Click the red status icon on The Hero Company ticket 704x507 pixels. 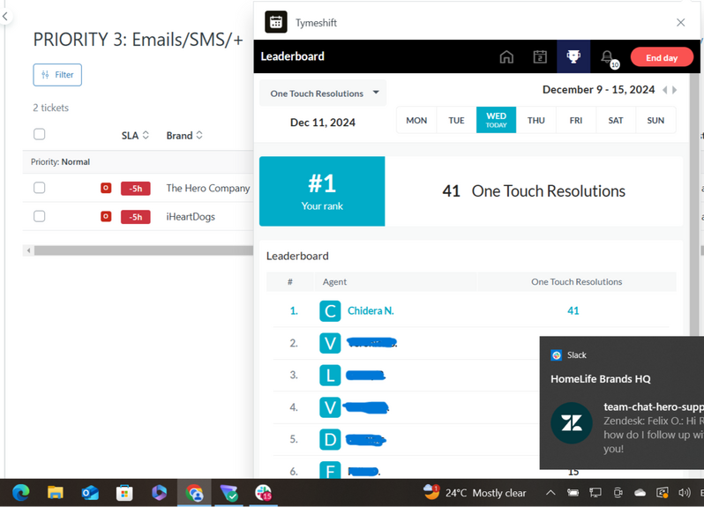point(106,188)
